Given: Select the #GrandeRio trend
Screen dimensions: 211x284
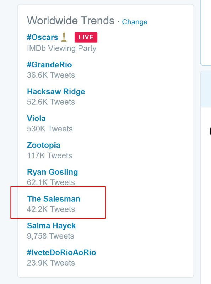Looking at the screenshot, I should 50,65.
